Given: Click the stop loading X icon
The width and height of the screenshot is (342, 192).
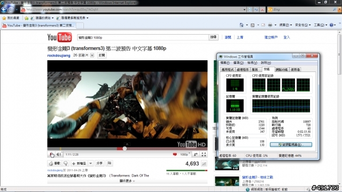Looking at the screenshot, I should [x=262, y=10].
